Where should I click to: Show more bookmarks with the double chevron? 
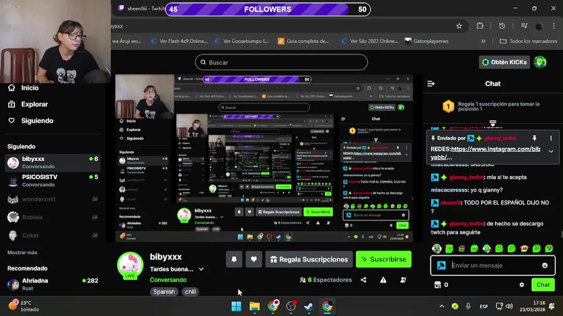click(483, 41)
